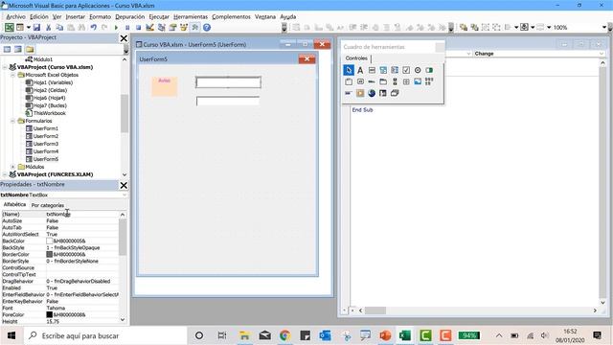Click the Break (pause) icon
The image size is (613, 345).
[127, 28]
